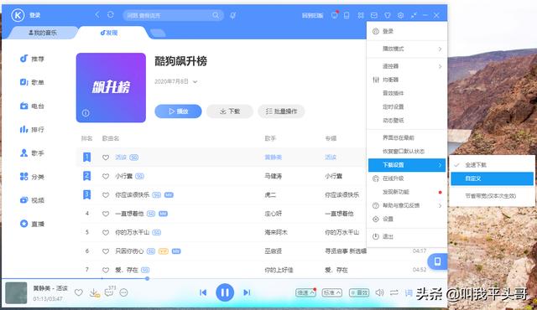Image resolution: width=537 pixels, height=310 pixels.
Task: Open 推荐 in the left sidebar
Action: tap(32, 59)
